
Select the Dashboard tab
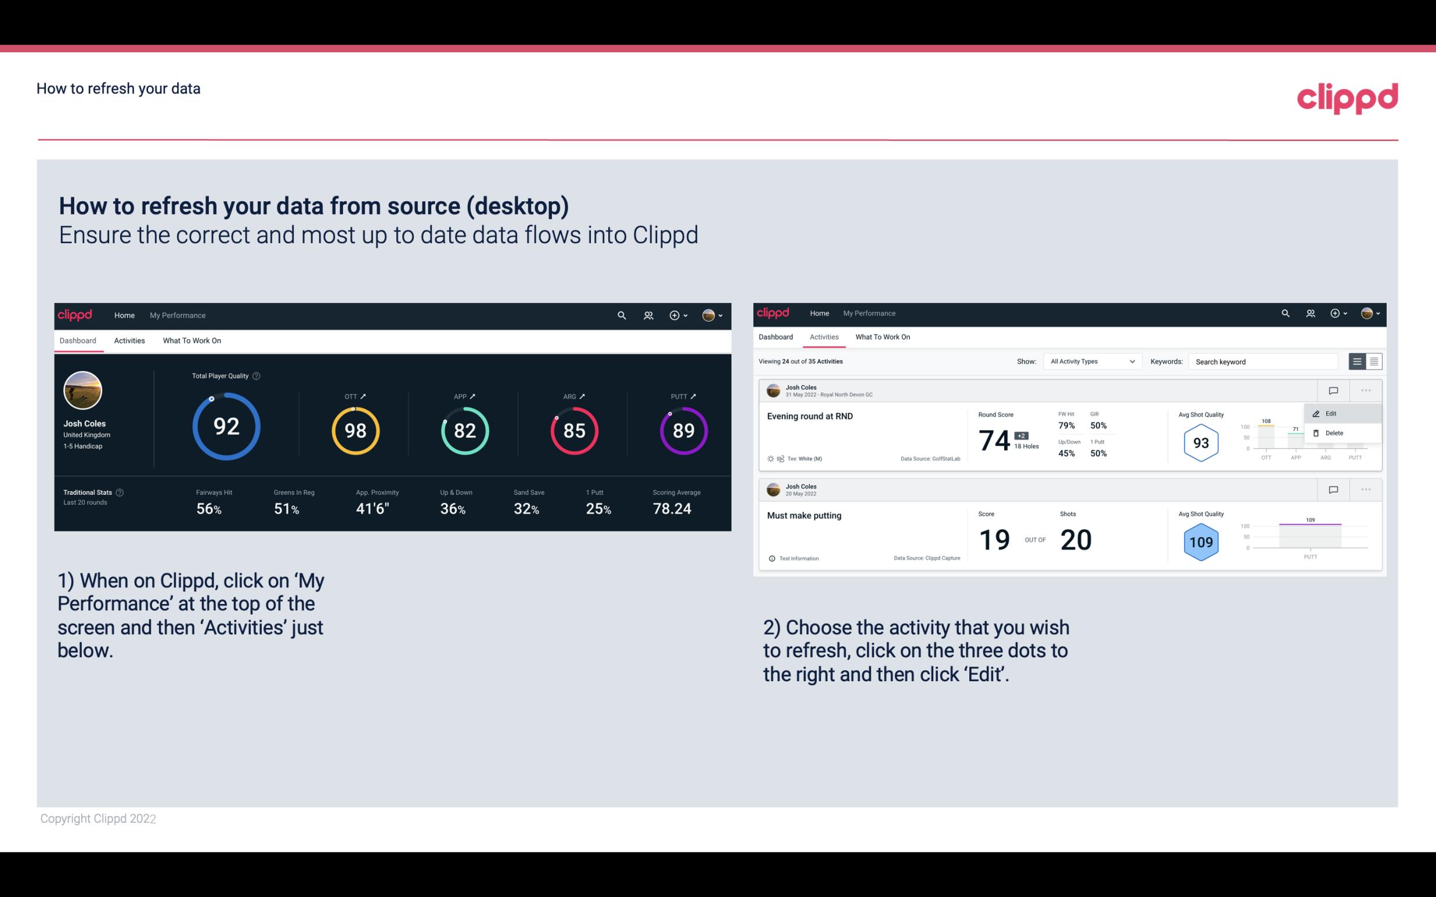pyautogui.click(x=78, y=339)
